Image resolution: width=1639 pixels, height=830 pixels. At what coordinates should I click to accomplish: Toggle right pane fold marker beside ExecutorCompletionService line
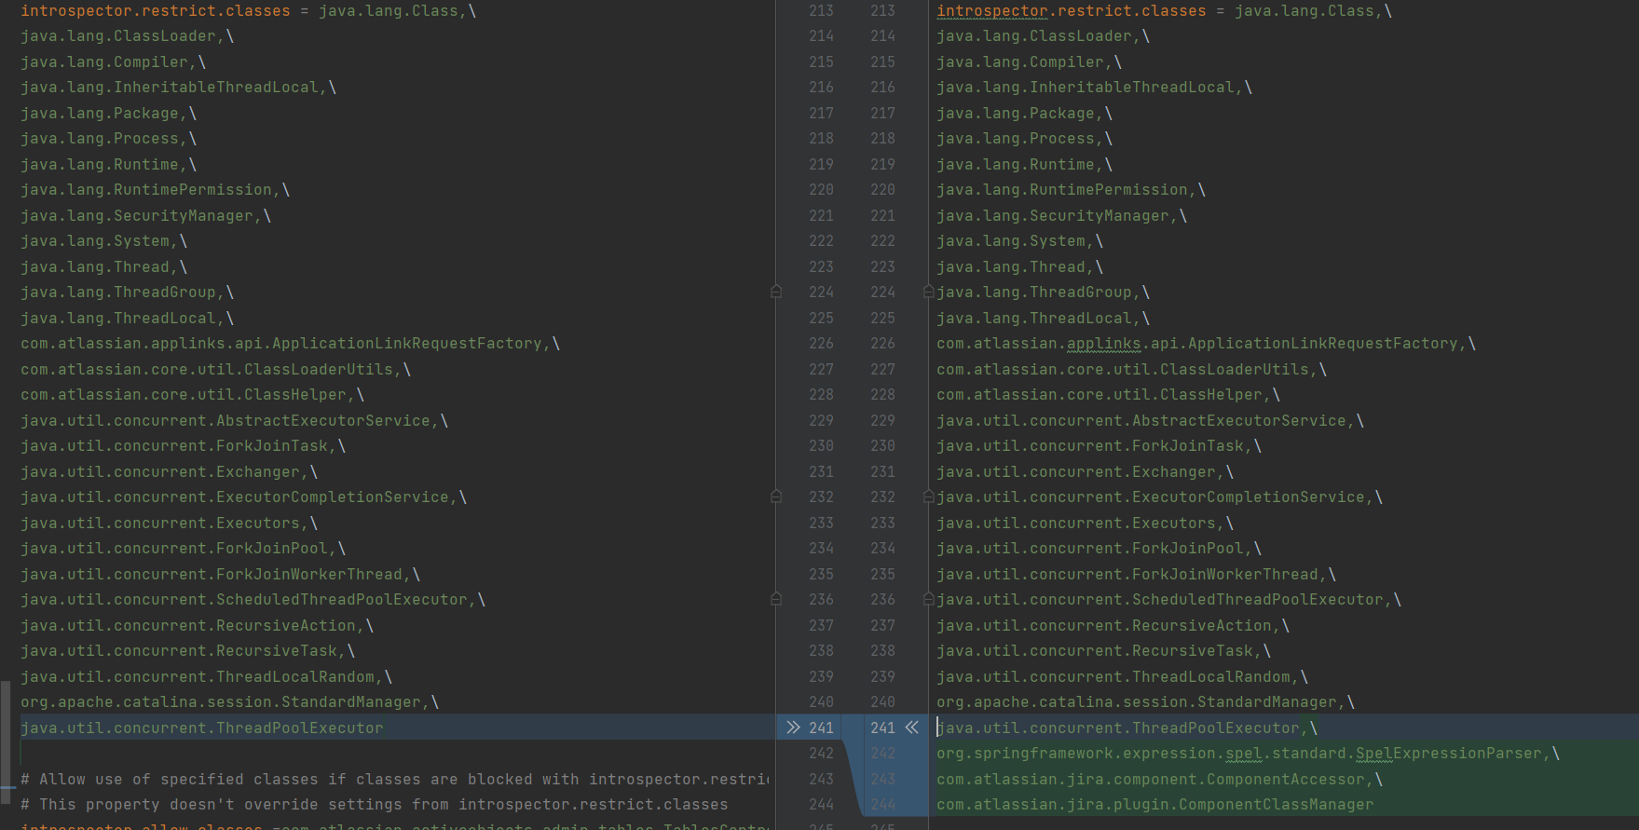928,497
